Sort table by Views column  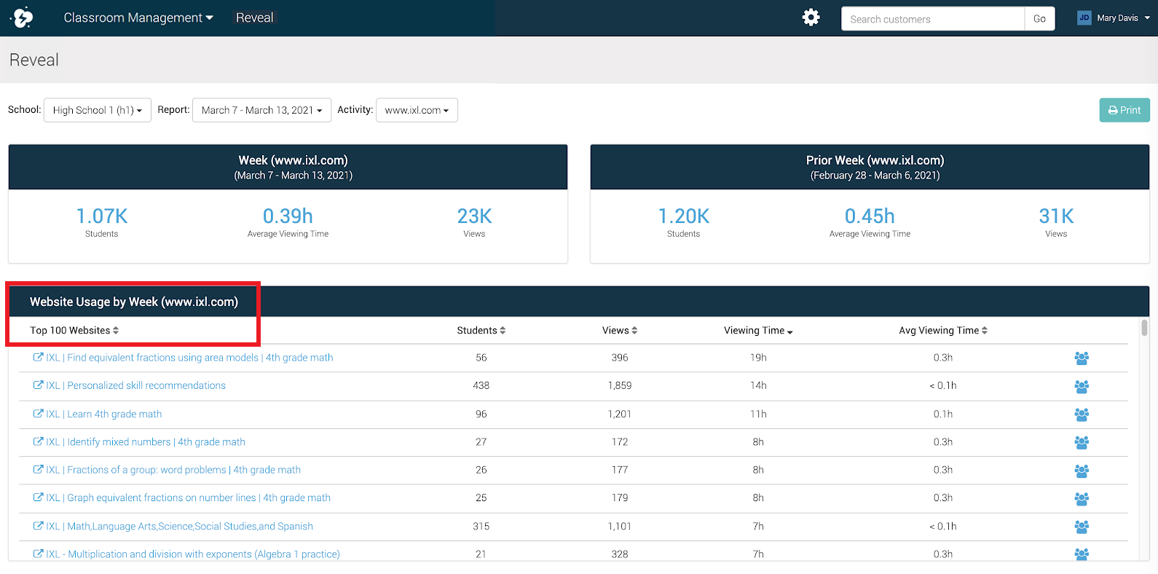(620, 331)
